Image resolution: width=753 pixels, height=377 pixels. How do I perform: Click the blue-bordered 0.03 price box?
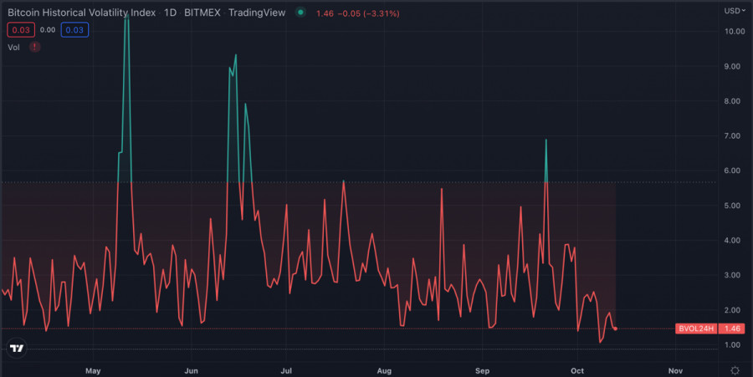pyautogui.click(x=74, y=30)
